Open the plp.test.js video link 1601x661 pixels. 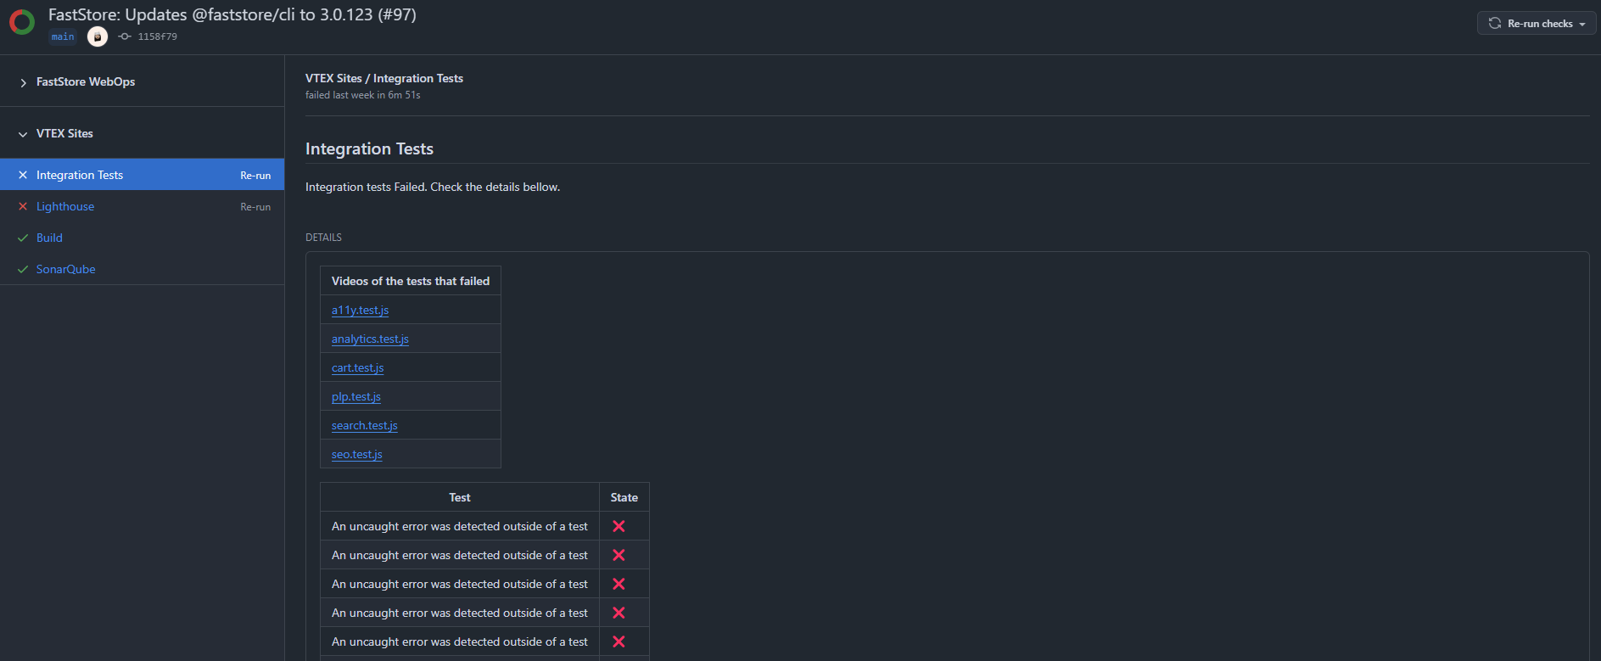click(x=356, y=396)
